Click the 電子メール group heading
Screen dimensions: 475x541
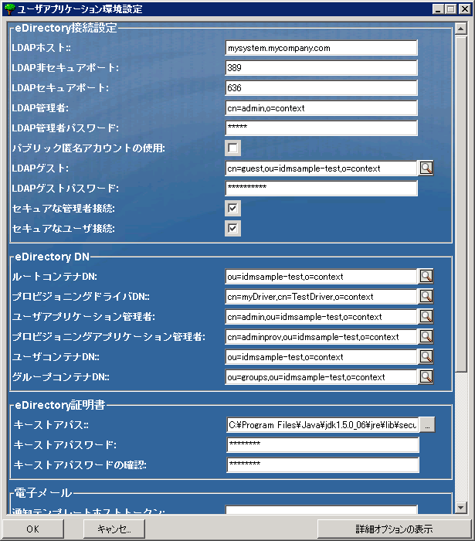(43, 493)
